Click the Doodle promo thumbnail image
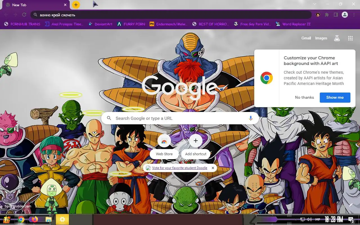360x225 pixels. pyautogui.click(x=148, y=168)
